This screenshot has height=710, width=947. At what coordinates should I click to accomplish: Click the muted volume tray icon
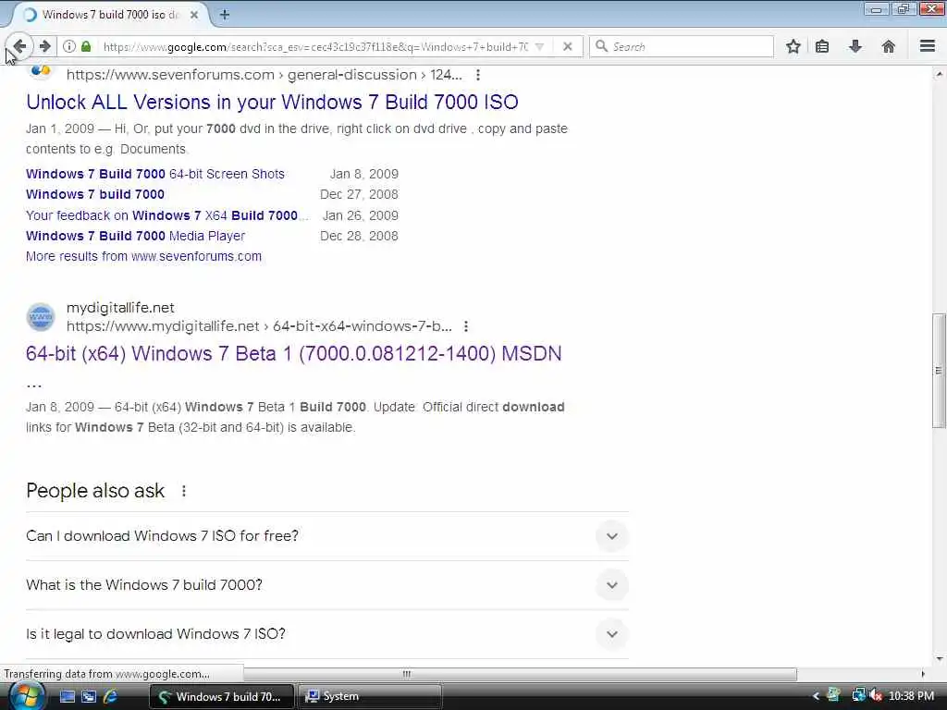pos(876,695)
